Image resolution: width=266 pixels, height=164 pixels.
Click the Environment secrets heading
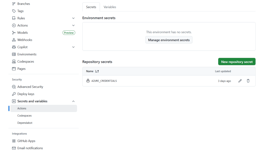coord(99,18)
